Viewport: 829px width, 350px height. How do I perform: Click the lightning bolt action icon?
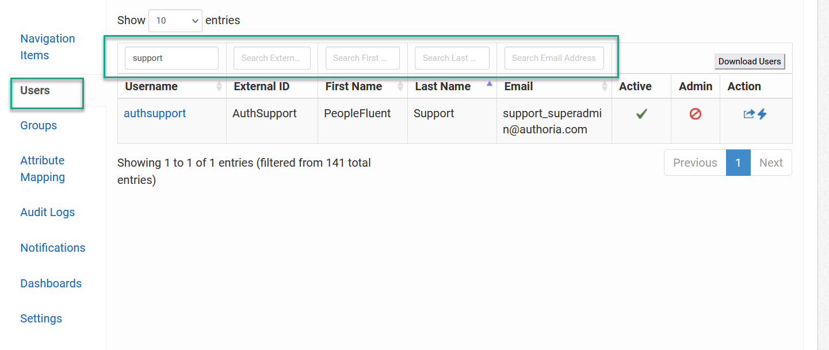[x=762, y=114]
